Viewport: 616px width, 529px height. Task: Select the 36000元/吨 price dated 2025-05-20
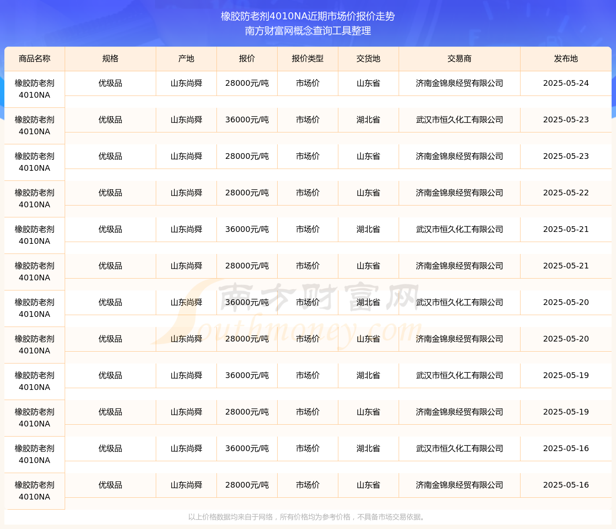tap(247, 302)
